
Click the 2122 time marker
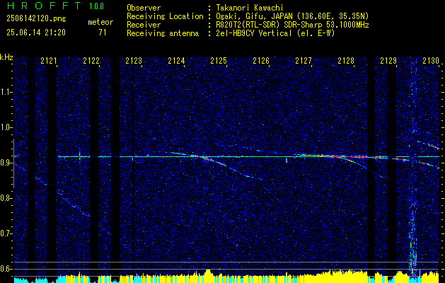coord(91,61)
